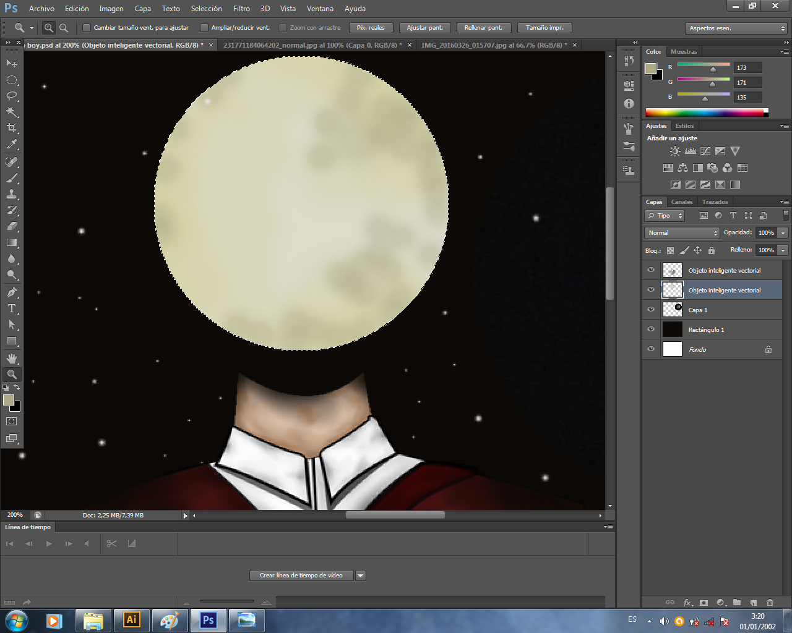
Task: Switch to the Canales tab
Action: pos(682,202)
